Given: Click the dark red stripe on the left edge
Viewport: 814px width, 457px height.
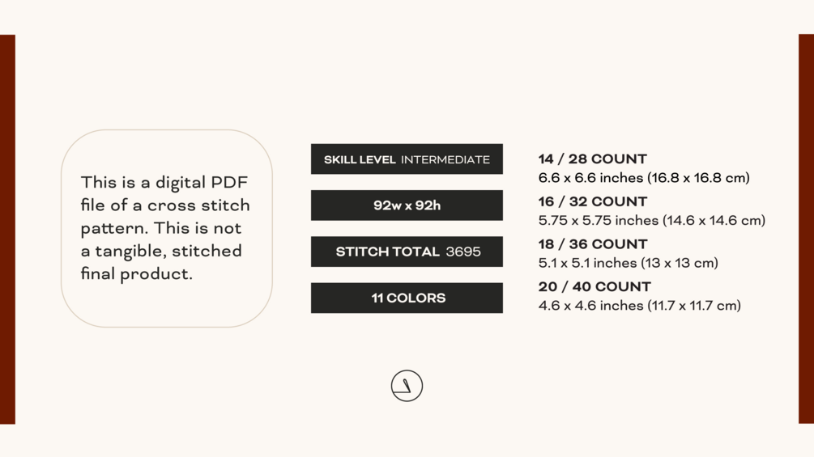Looking at the screenshot, I should coord(7,229).
